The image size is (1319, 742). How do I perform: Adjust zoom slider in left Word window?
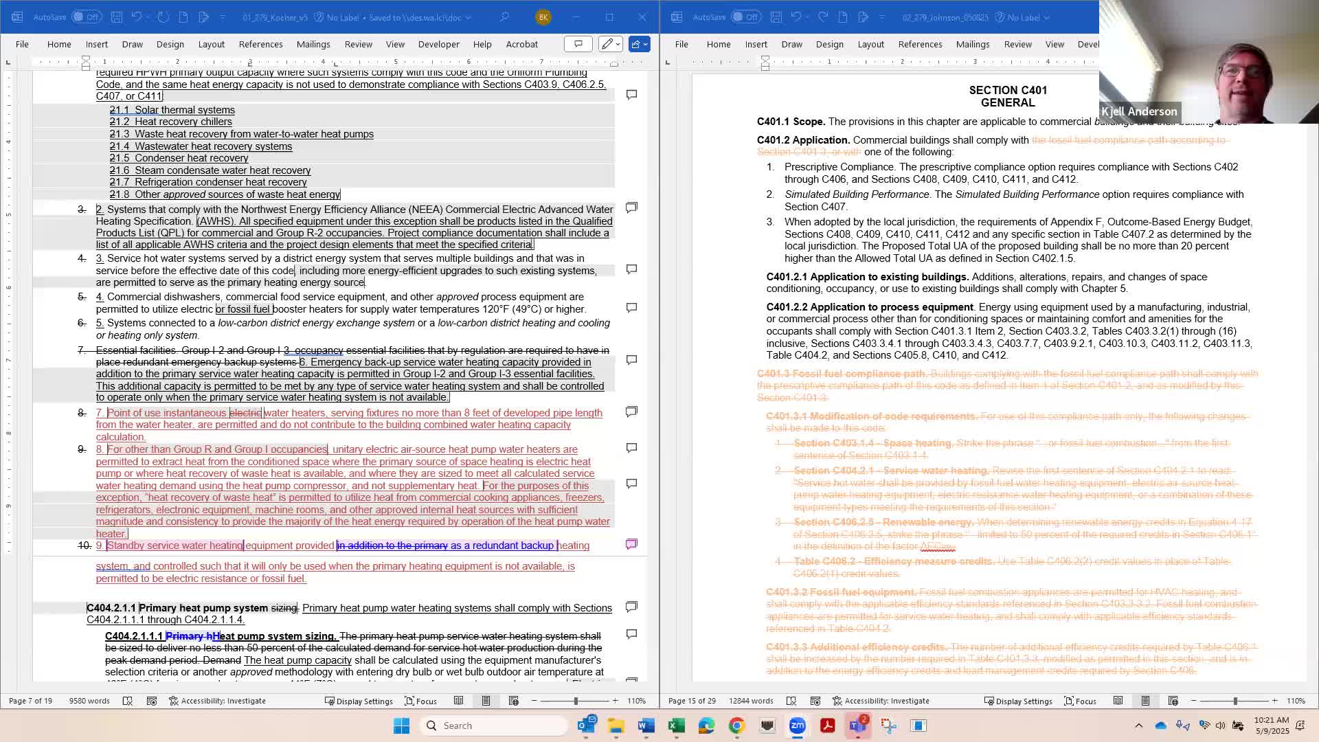575,701
